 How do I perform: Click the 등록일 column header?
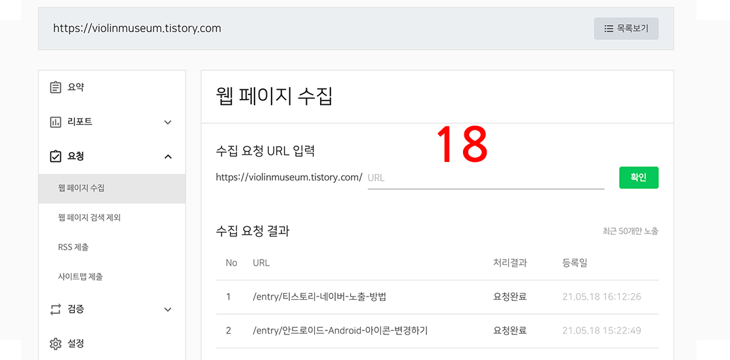coord(575,263)
